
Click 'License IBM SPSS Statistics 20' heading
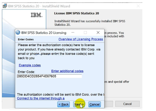[x=77, y=13]
